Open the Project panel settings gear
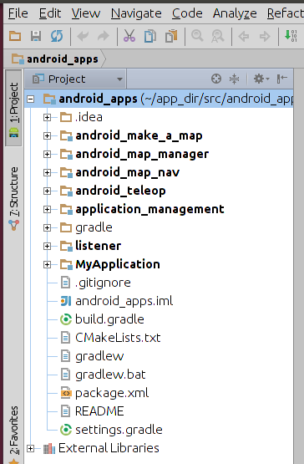Viewport: 304px width, 464px height. (261, 79)
